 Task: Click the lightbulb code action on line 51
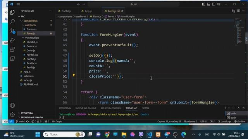pos(74,75)
